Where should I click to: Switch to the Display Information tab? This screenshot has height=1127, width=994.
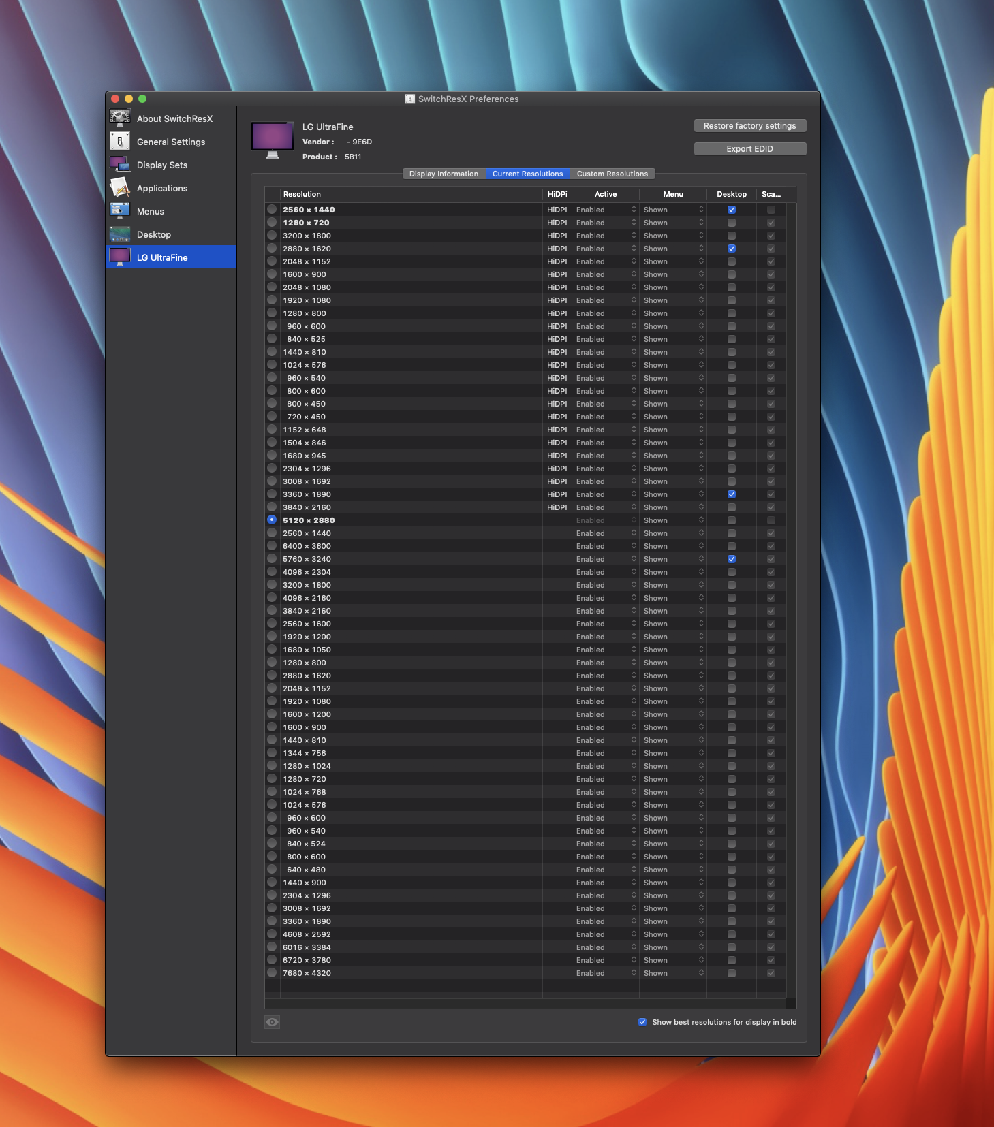444,174
